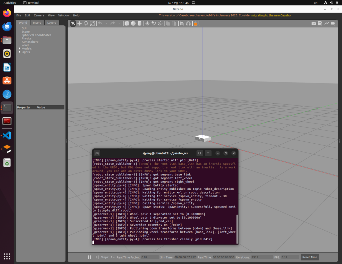Click the Iterations value field
This screenshot has width=342, height=264.
262,257
